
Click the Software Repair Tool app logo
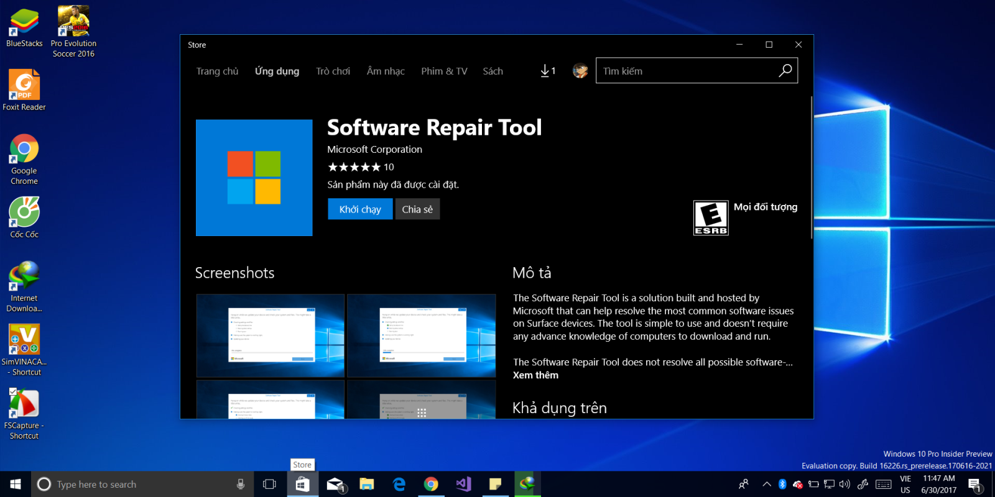[254, 178]
